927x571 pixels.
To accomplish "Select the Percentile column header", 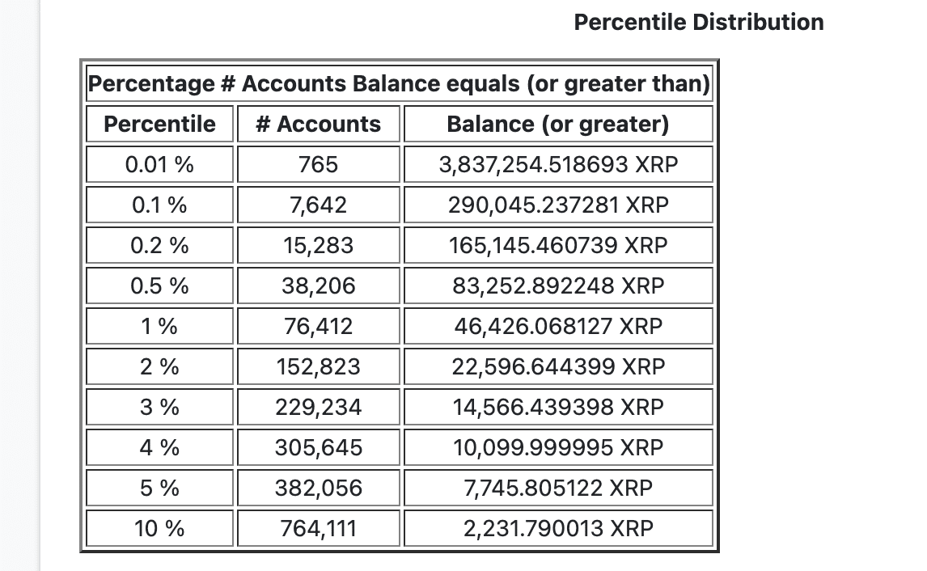I will (160, 125).
